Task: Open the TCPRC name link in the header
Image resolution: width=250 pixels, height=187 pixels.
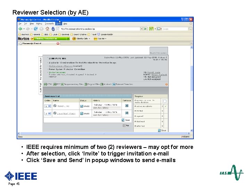Action: click(x=159, y=75)
